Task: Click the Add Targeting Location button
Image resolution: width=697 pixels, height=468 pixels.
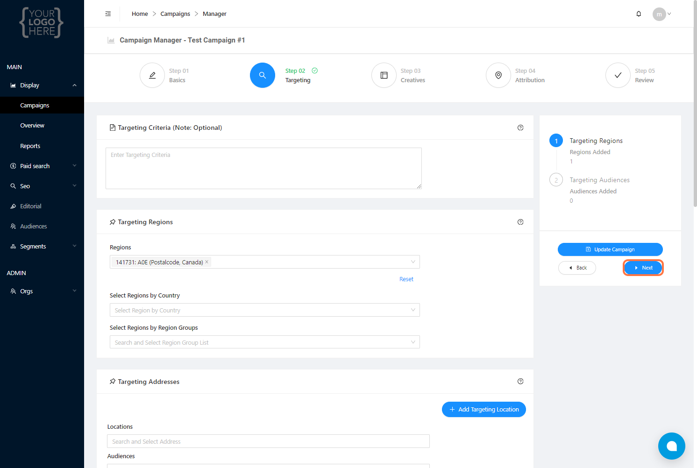Action: point(484,410)
